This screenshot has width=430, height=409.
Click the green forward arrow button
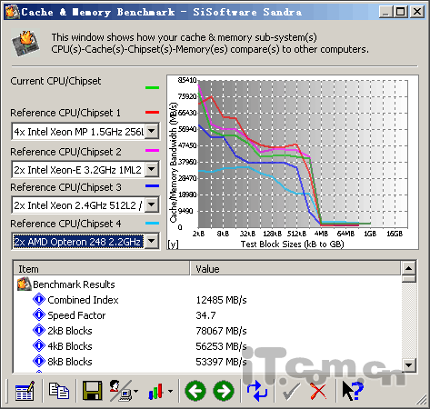(224, 391)
